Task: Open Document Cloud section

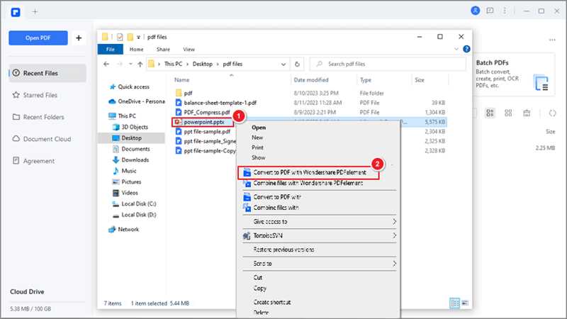Action: (42, 139)
